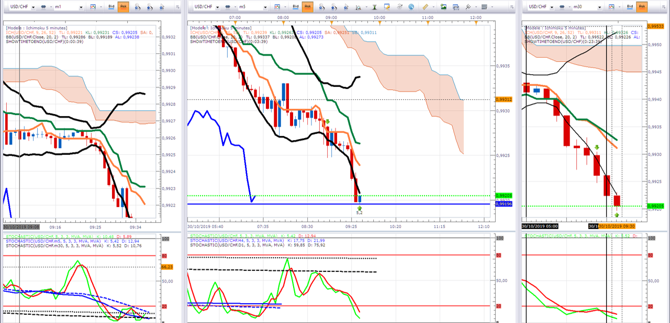670x323 pixels.
Task: Toggle Bid price display in the m1 chart
Action: pyautogui.click(x=111, y=6)
